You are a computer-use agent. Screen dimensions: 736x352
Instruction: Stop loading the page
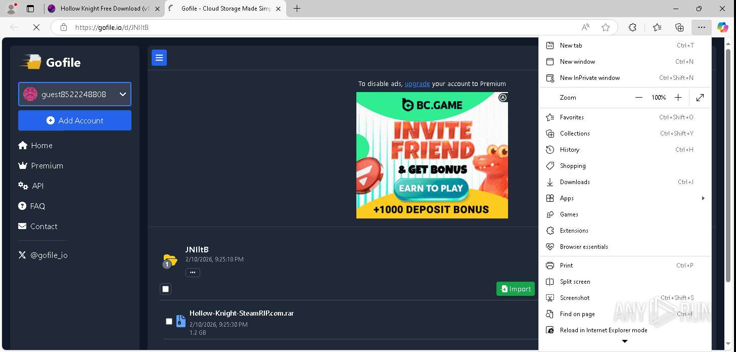(36, 27)
